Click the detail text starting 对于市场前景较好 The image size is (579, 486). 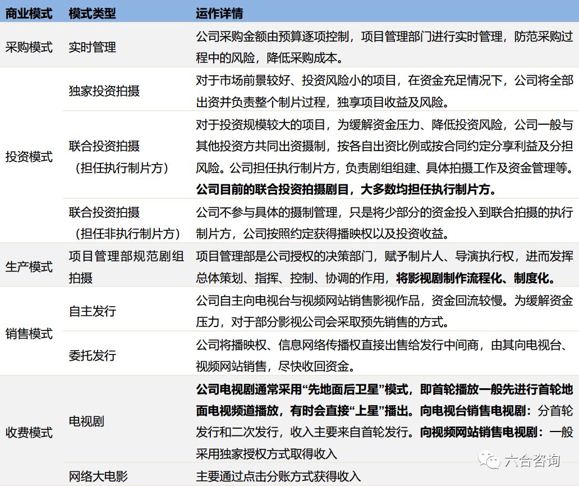click(384, 91)
